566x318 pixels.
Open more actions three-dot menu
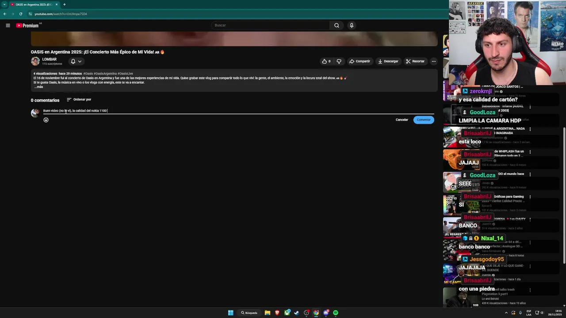434,61
